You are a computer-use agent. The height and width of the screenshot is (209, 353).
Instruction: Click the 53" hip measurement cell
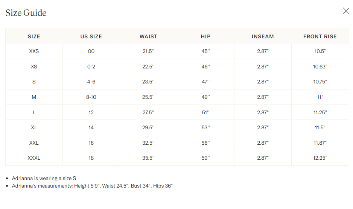click(x=205, y=127)
